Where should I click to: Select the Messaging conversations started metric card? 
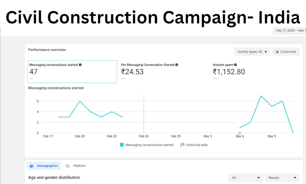(x=72, y=72)
